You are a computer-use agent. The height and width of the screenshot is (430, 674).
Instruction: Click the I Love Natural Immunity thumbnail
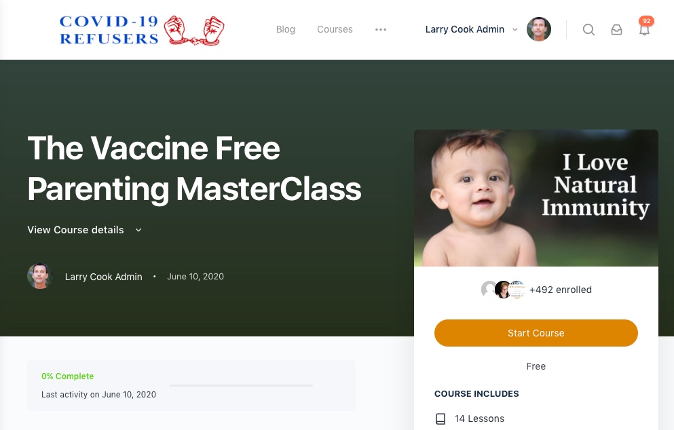(x=536, y=198)
